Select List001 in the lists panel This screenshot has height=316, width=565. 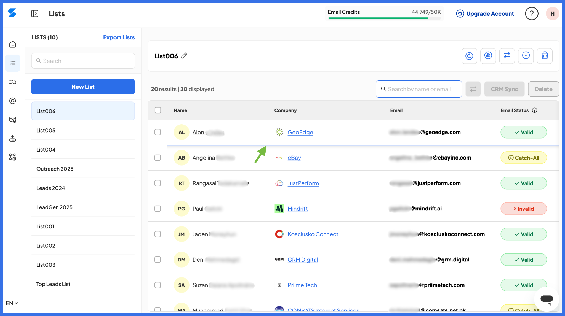[83, 226]
